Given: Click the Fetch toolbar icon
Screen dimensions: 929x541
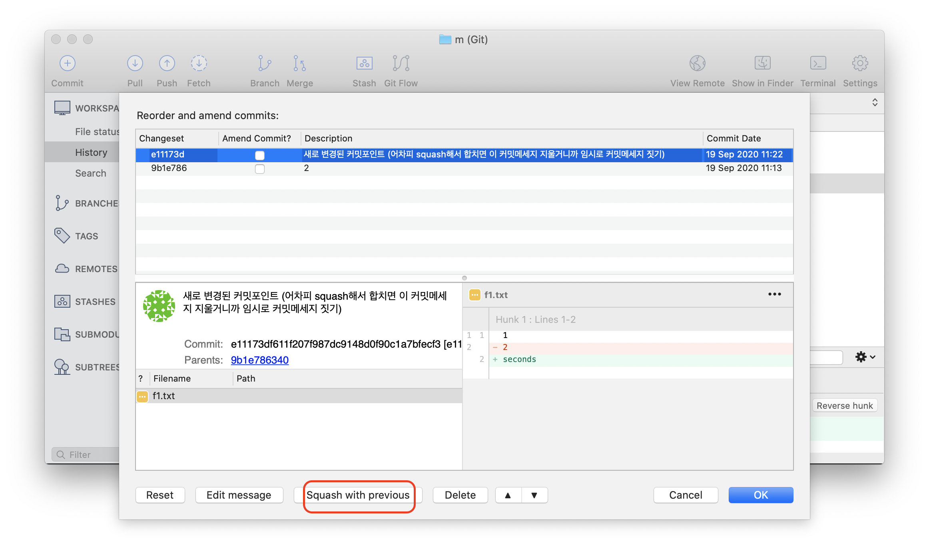Looking at the screenshot, I should pyautogui.click(x=199, y=63).
